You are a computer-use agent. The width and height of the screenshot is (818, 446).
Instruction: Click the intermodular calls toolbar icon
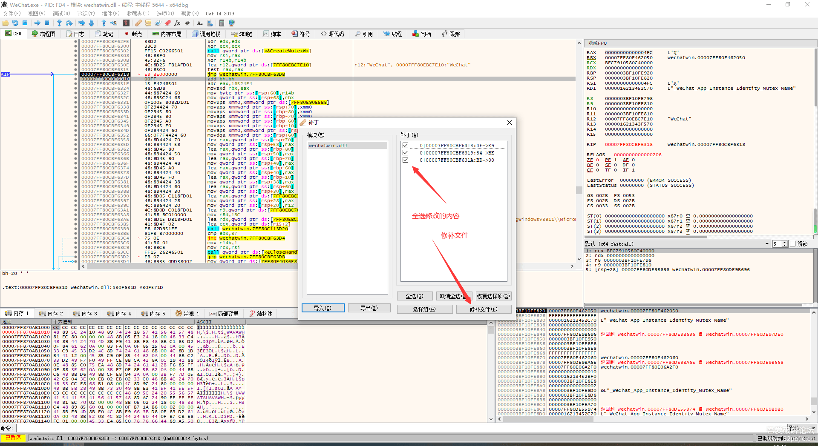[210, 23]
